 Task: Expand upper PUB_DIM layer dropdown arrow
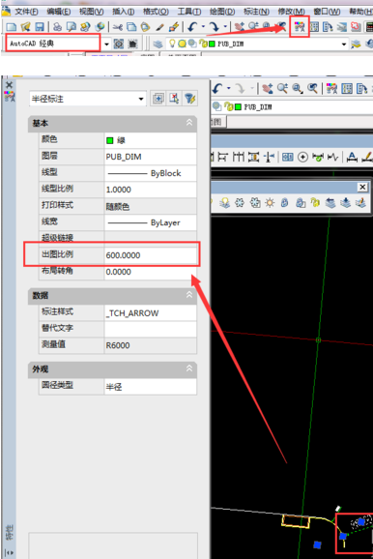pos(344,44)
